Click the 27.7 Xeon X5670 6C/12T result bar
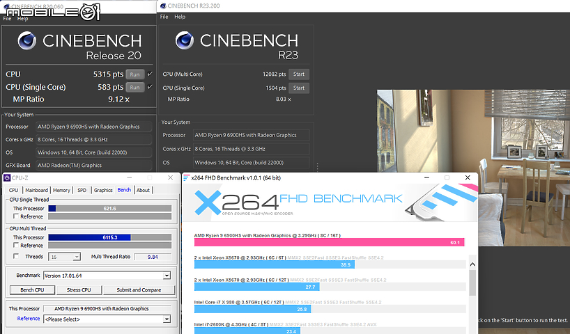 [x=257, y=287]
